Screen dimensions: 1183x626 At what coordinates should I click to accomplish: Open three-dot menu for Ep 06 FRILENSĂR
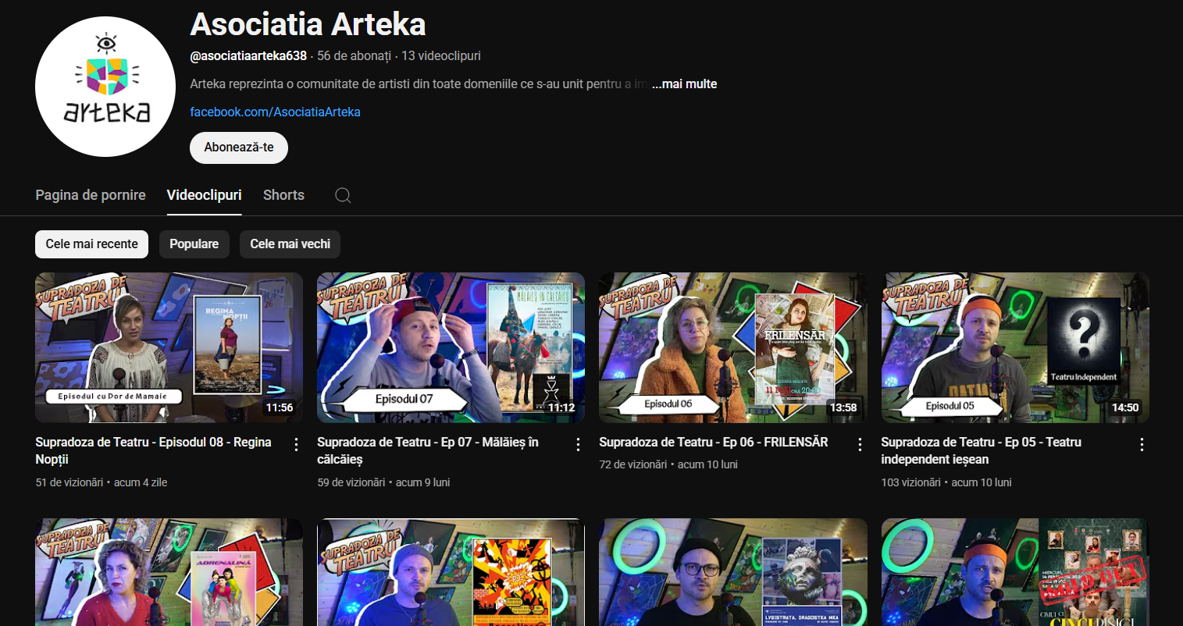860,445
